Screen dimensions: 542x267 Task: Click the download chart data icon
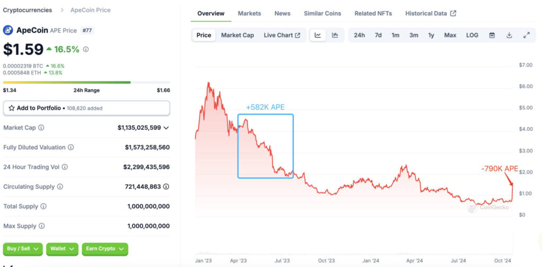click(509, 35)
